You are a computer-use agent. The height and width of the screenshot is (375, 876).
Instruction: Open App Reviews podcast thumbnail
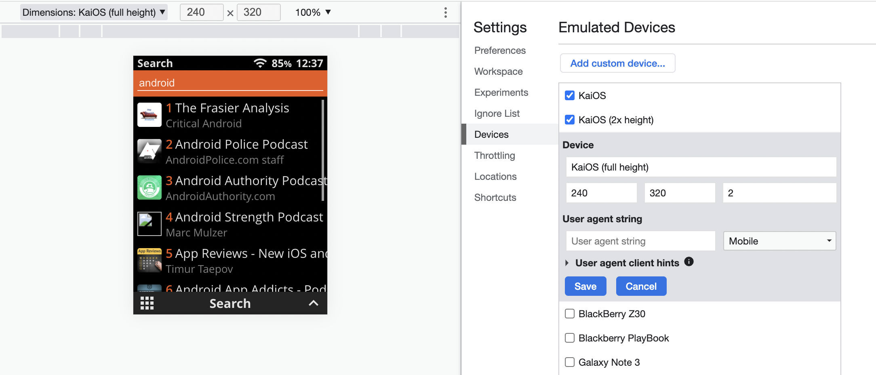pos(150,260)
